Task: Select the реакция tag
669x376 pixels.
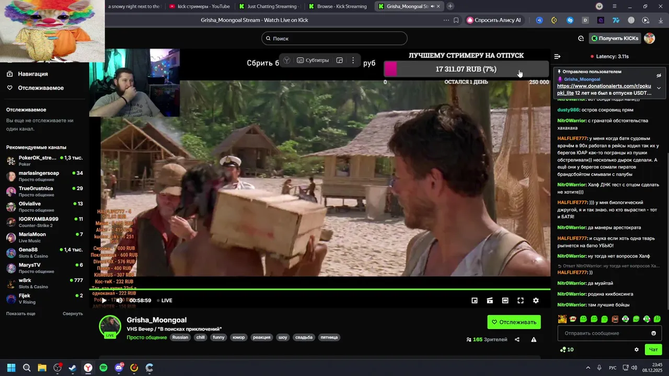Action: point(261,337)
